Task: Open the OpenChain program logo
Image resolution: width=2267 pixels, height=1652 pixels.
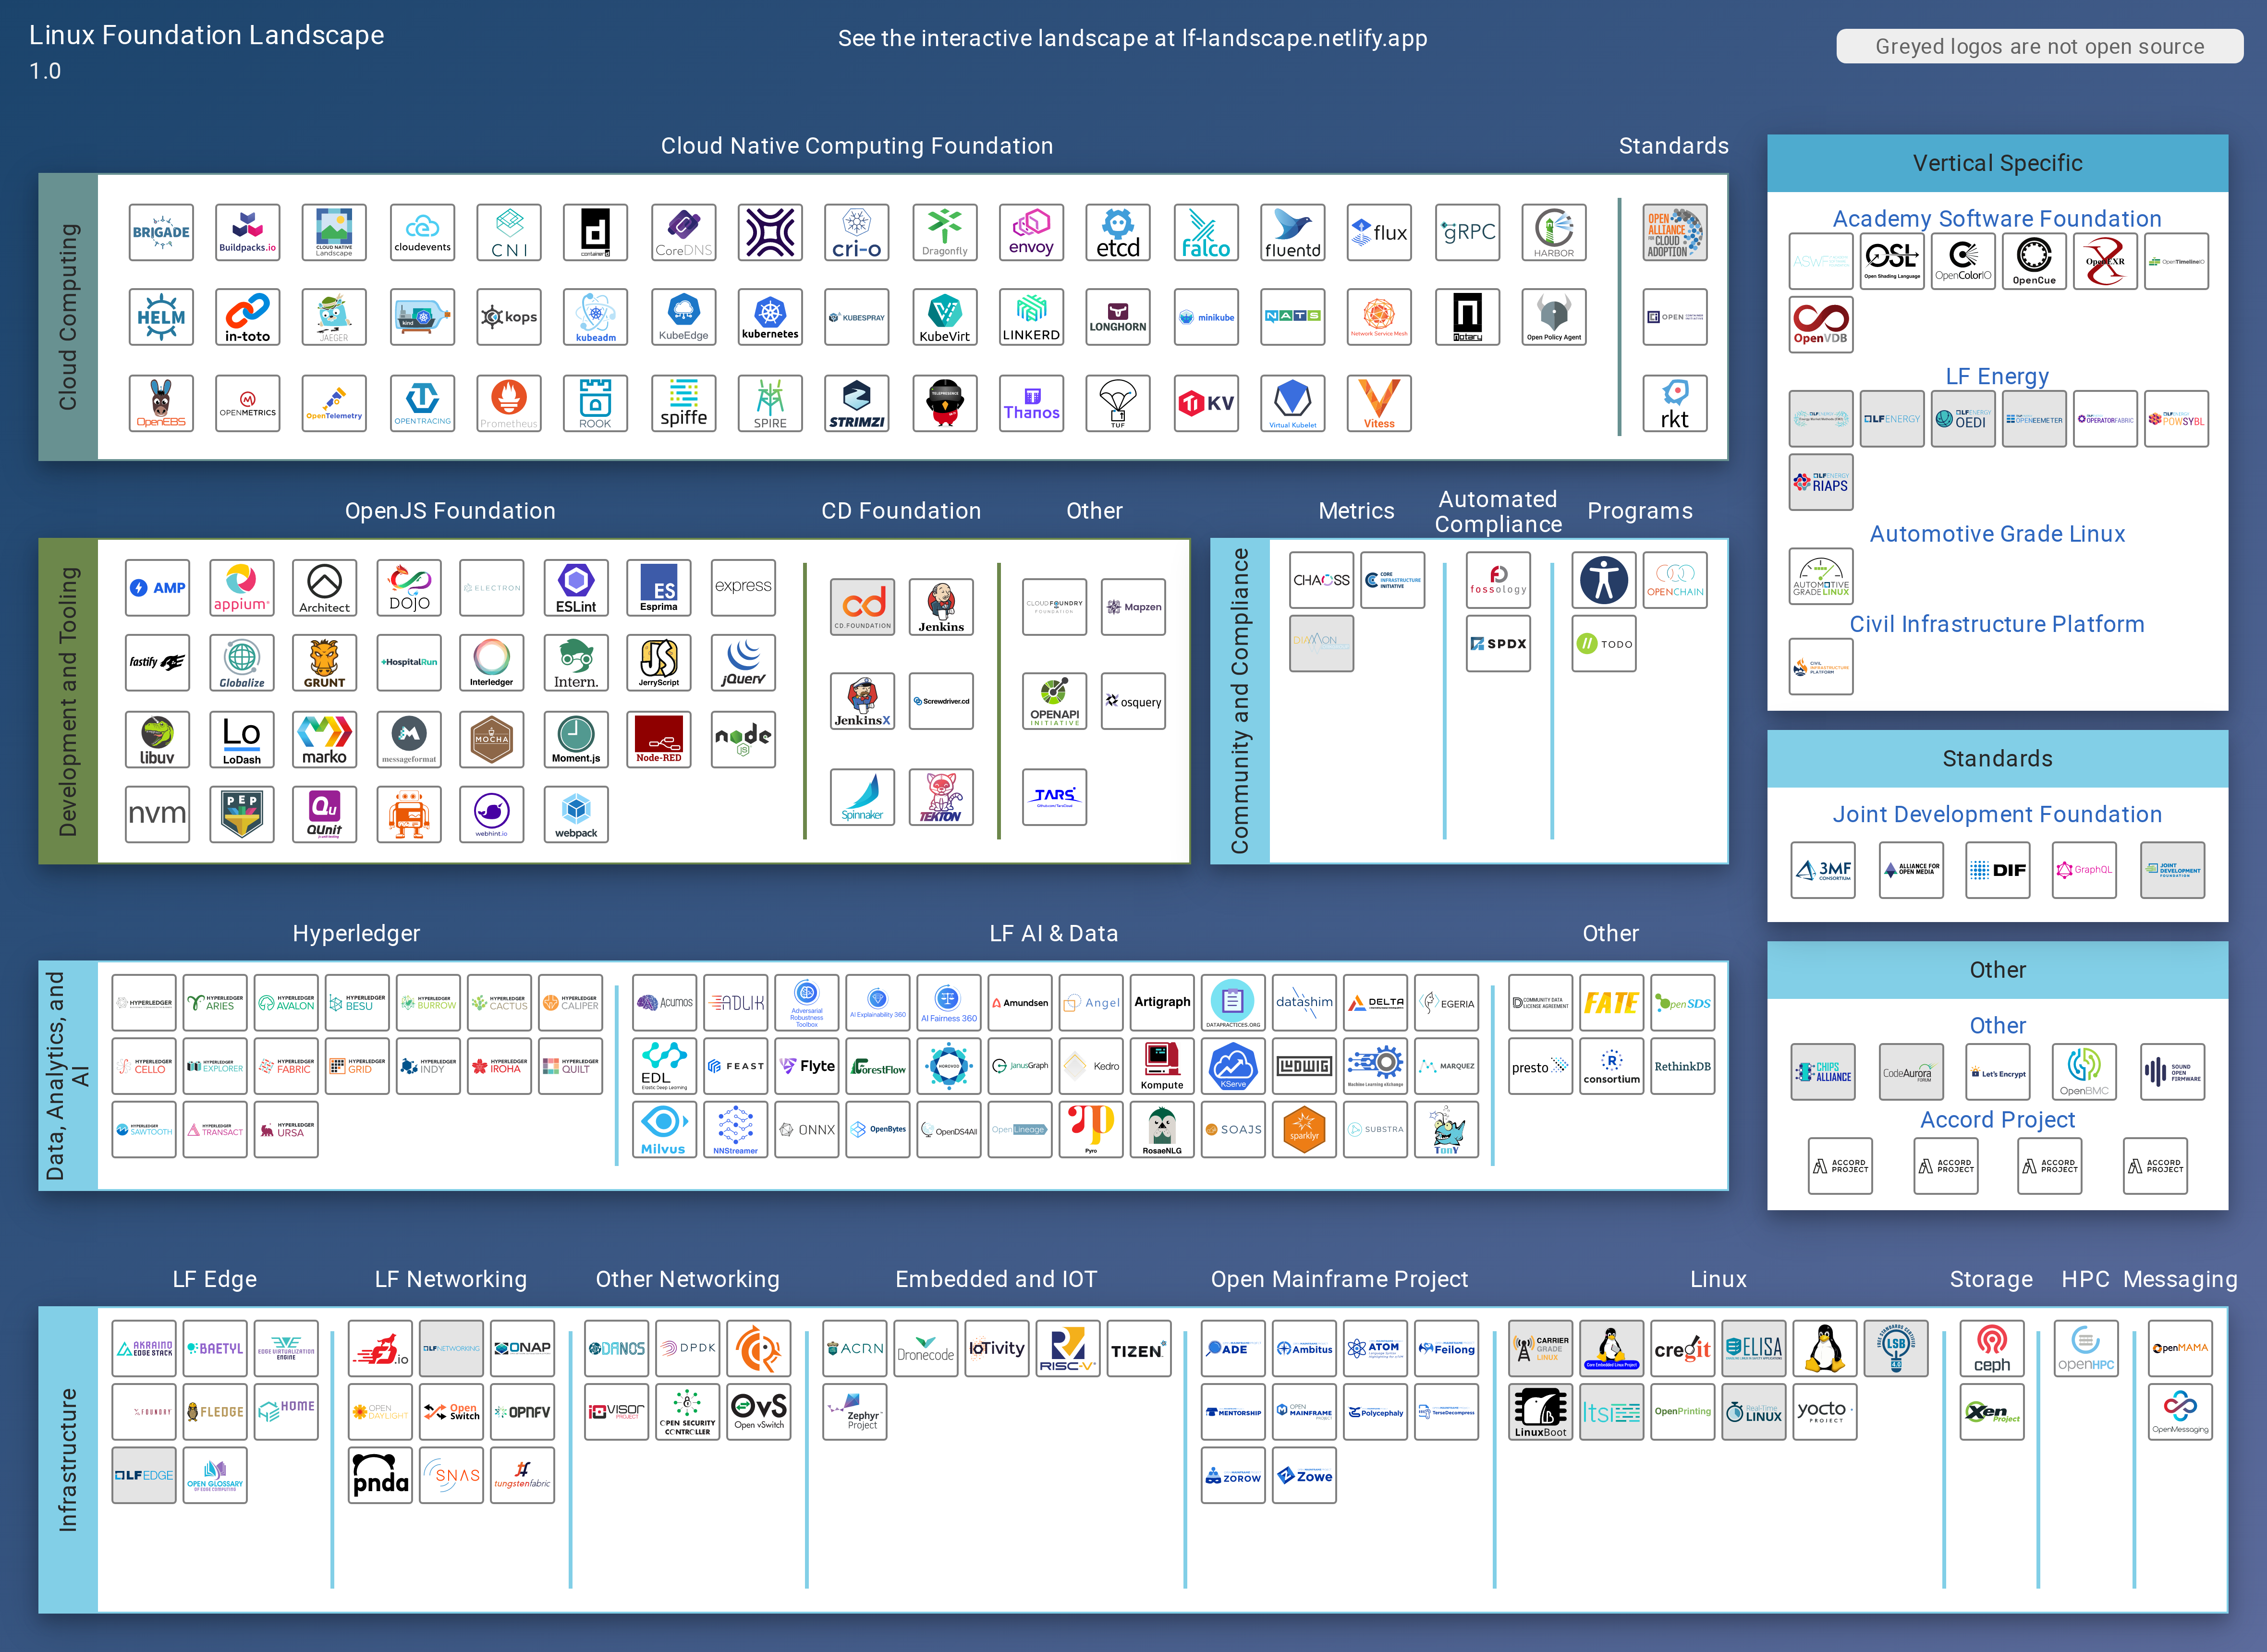Action: [1675, 580]
